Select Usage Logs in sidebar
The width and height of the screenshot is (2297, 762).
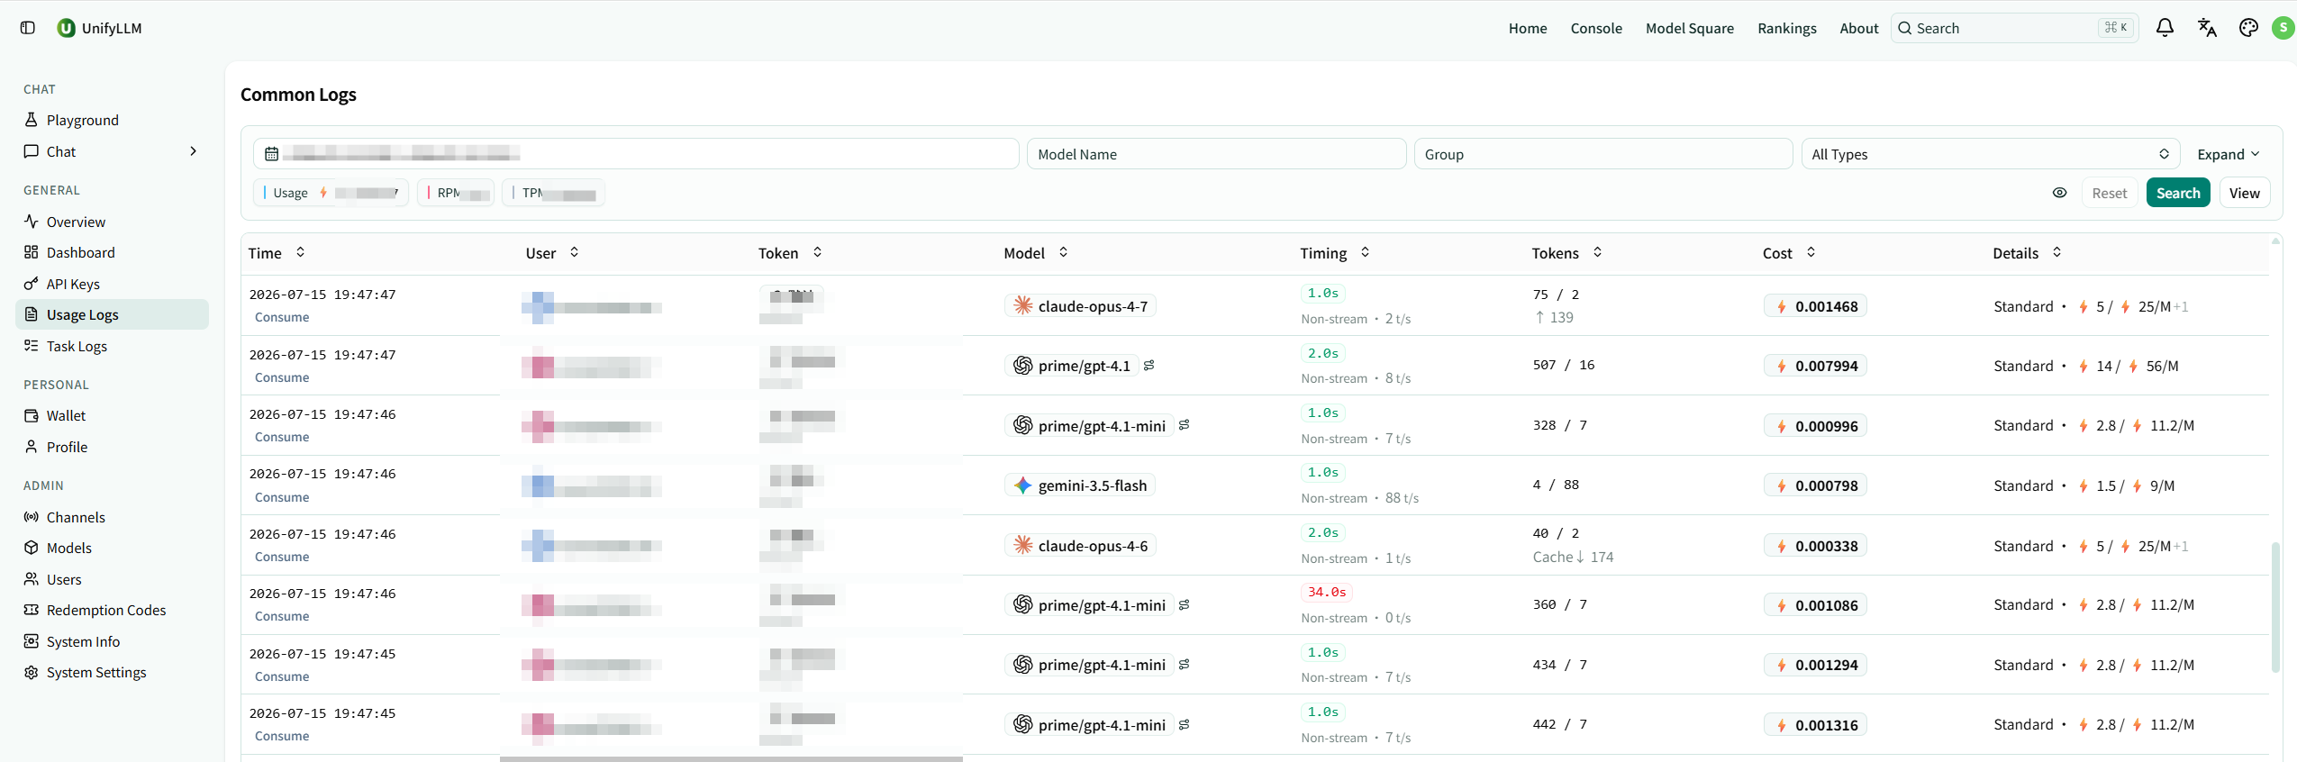pos(112,314)
